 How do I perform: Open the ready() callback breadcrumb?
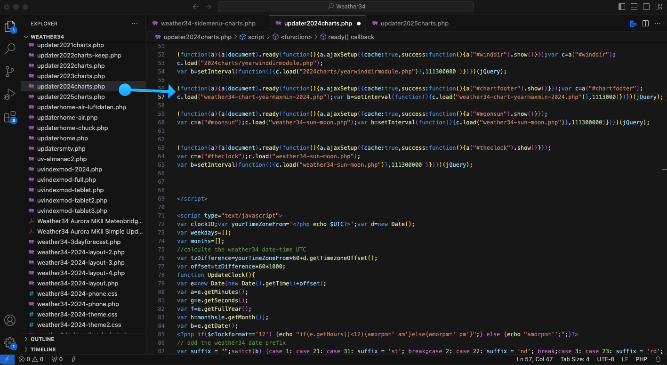pyautogui.click(x=347, y=37)
